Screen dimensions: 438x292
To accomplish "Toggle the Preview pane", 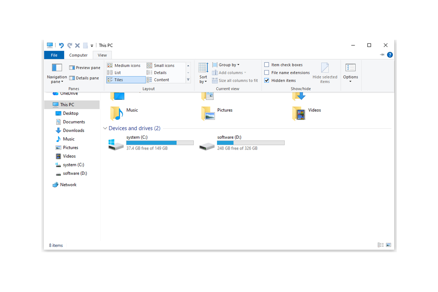I will 84,68.
